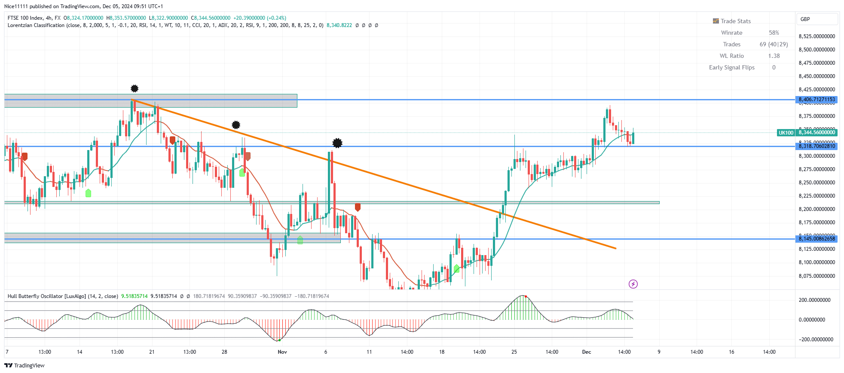
Task: Click the chart icon beside Trade Stats
Action: click(x=716, y=21)
